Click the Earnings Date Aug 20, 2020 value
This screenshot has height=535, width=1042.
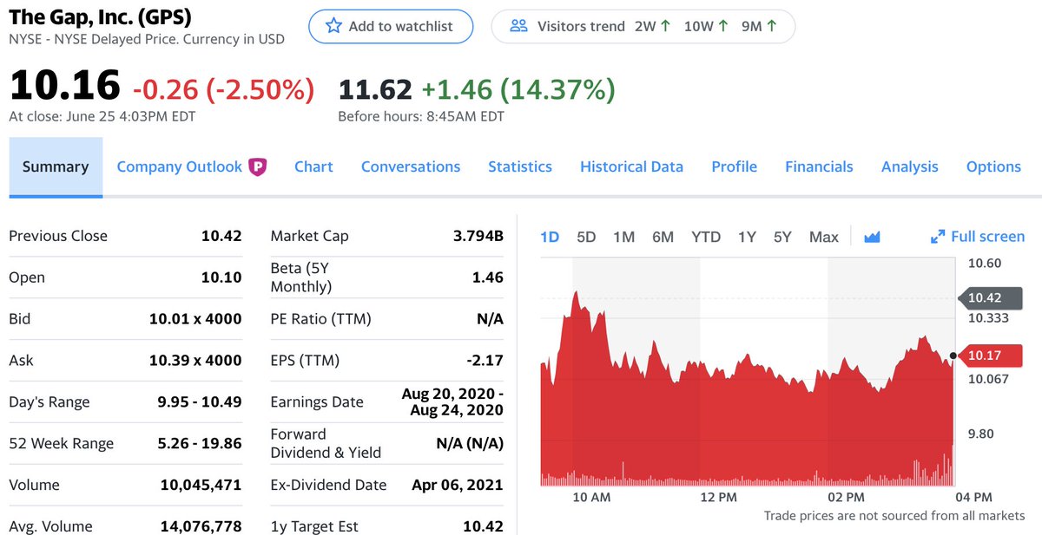[x=452, y=401]
